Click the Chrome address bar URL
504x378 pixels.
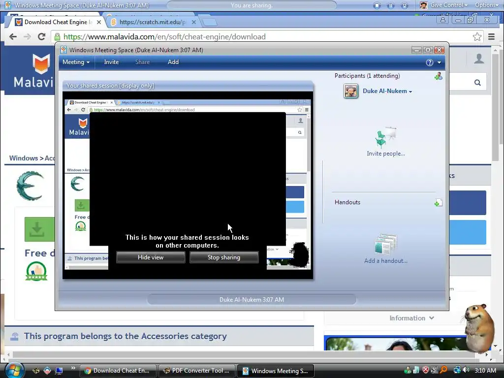(164, 36)
